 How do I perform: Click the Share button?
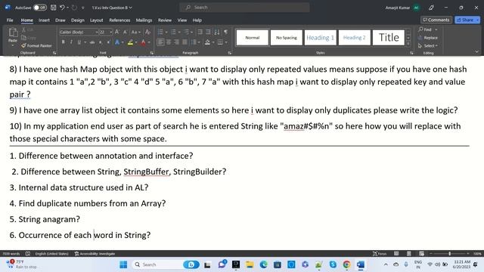pyautogui.click(x=467, y=20)
